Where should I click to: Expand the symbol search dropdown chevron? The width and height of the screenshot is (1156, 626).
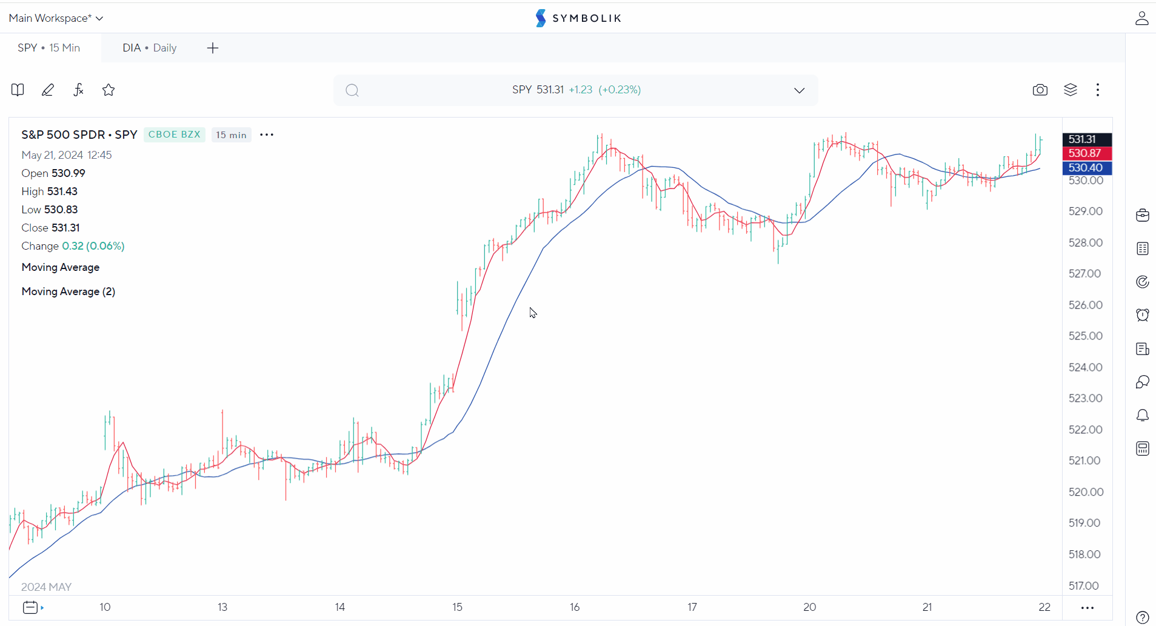800,90
